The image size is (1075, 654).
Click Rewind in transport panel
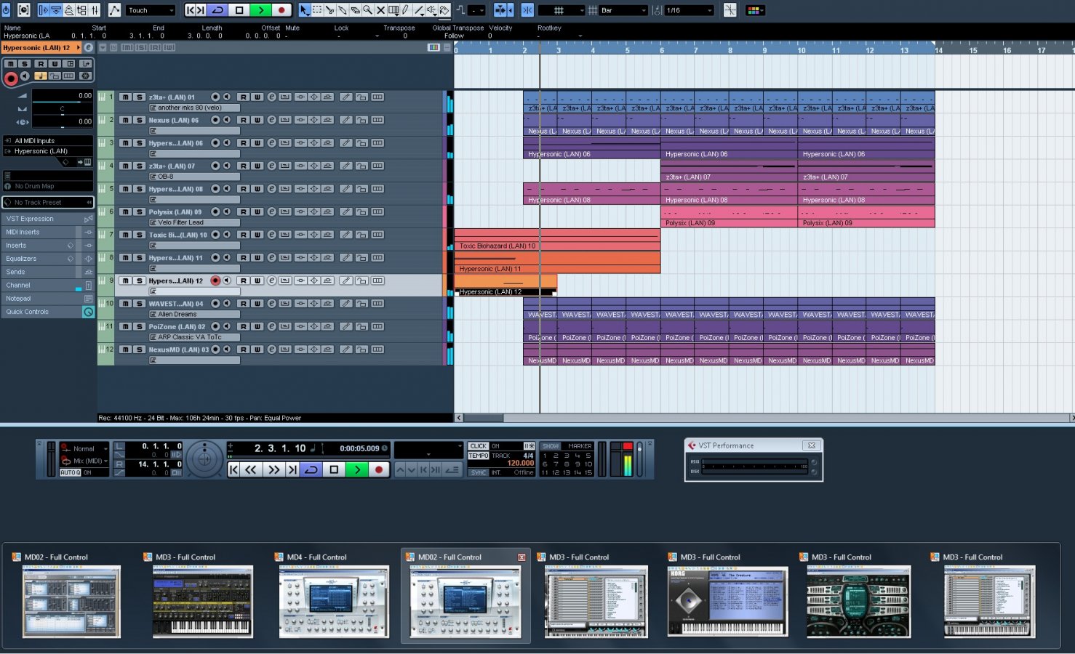pyautogui.click(x=250, y=469)
